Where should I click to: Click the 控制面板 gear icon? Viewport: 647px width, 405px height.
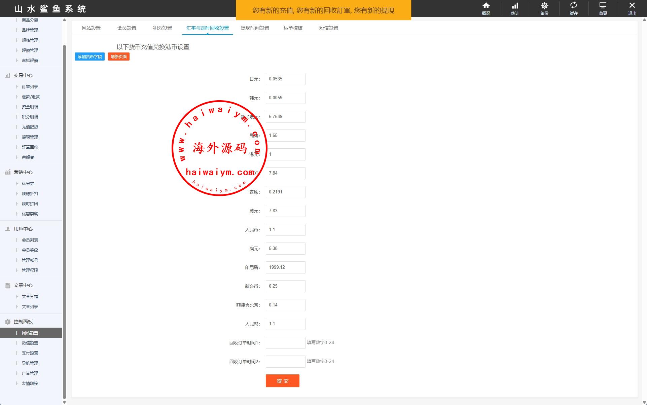point(8,322)
